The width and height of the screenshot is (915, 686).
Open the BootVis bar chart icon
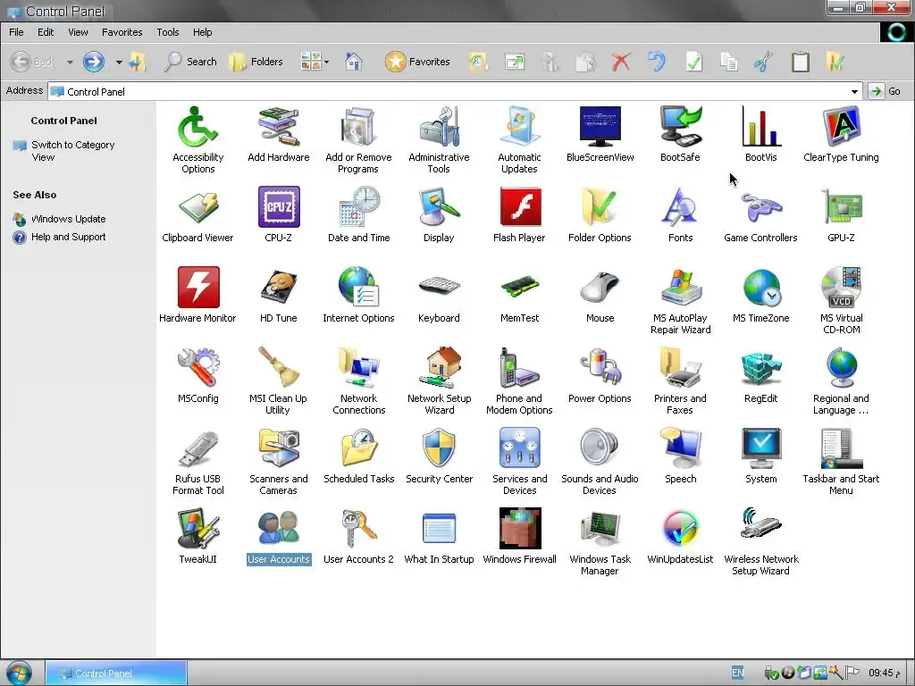click(x=761, y=127)
